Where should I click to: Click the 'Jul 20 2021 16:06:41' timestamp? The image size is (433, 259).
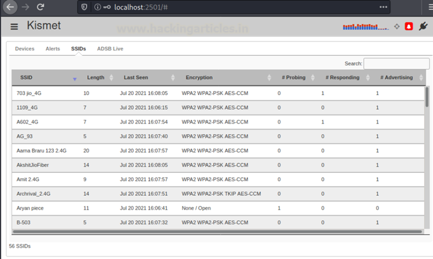tap(144, 208)
